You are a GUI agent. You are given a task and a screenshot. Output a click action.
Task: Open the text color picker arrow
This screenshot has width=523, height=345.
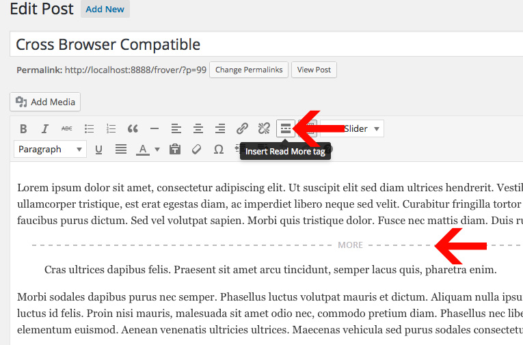[157, 150]
